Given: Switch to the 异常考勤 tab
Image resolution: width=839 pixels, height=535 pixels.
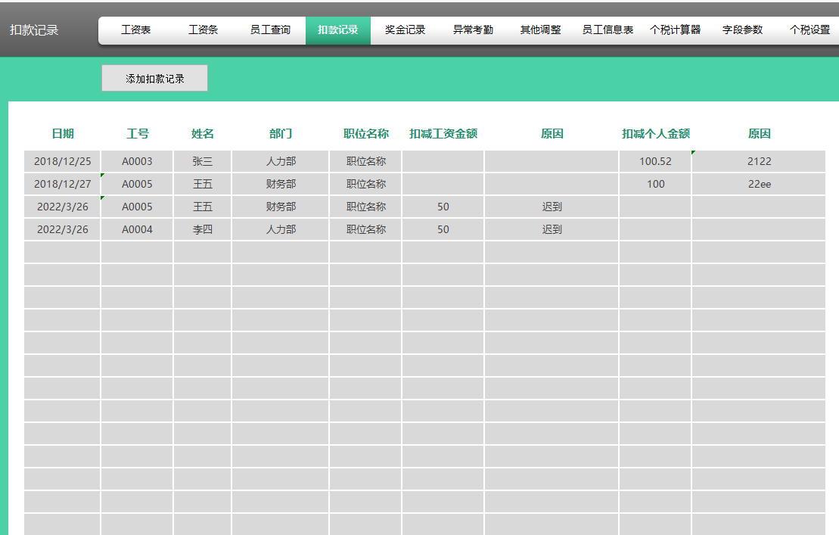Looking at the screenshot, I should click(473, 30).
